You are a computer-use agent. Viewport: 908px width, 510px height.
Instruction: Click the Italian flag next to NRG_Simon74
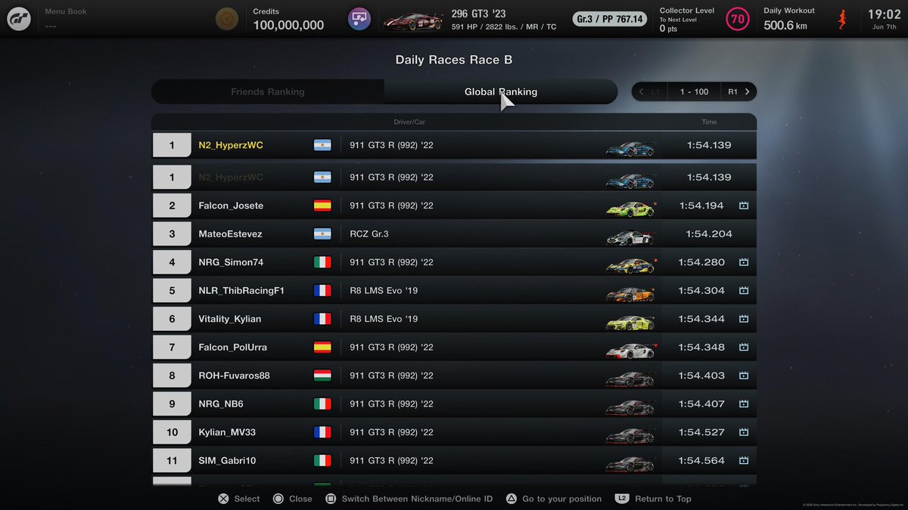pyautogui.click(x=322, y=262)
